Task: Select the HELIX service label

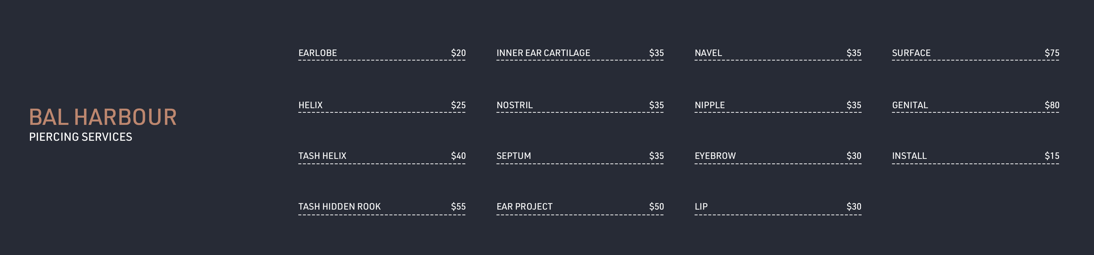Action: click(x=311, y=105)
